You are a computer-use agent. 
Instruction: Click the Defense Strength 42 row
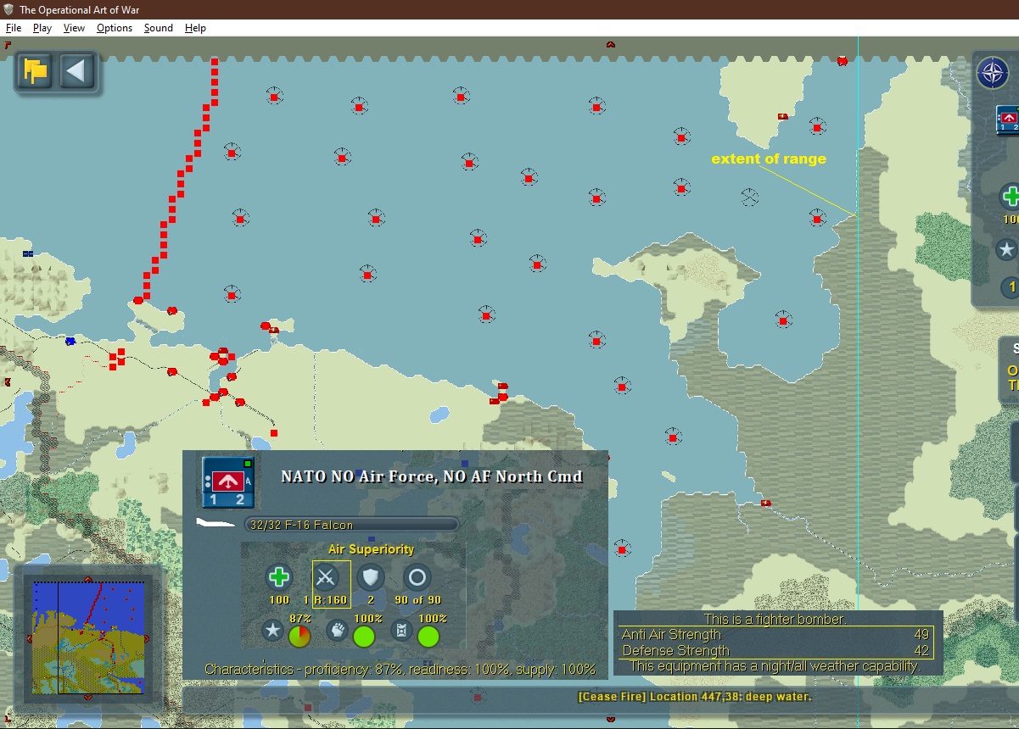point(776,651)
